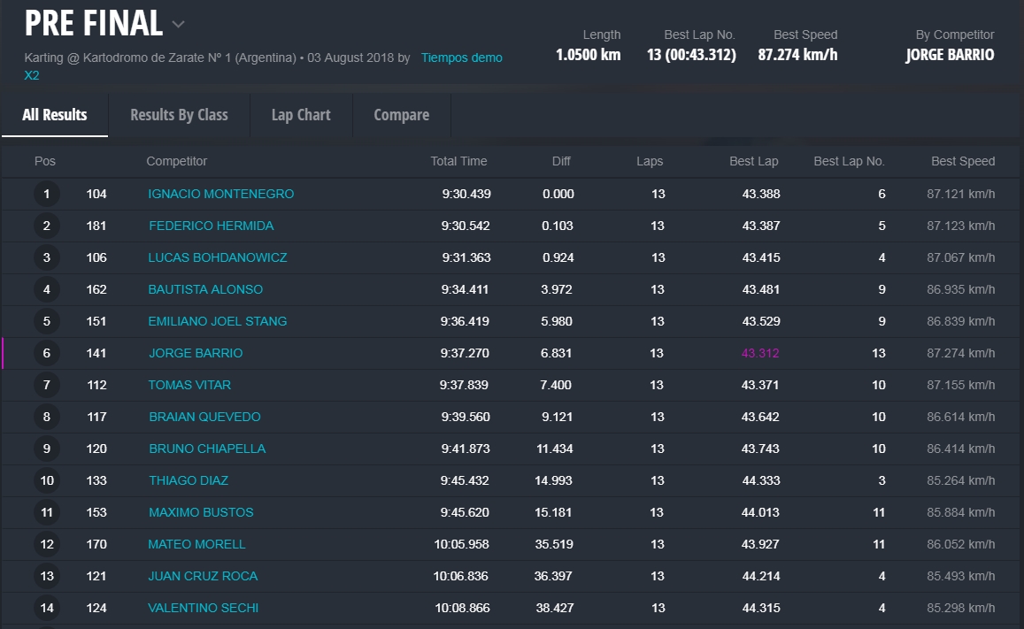Viewport: 1024px width, 629px height.
Task: Click position 6 circle badge
Action: 47,353
